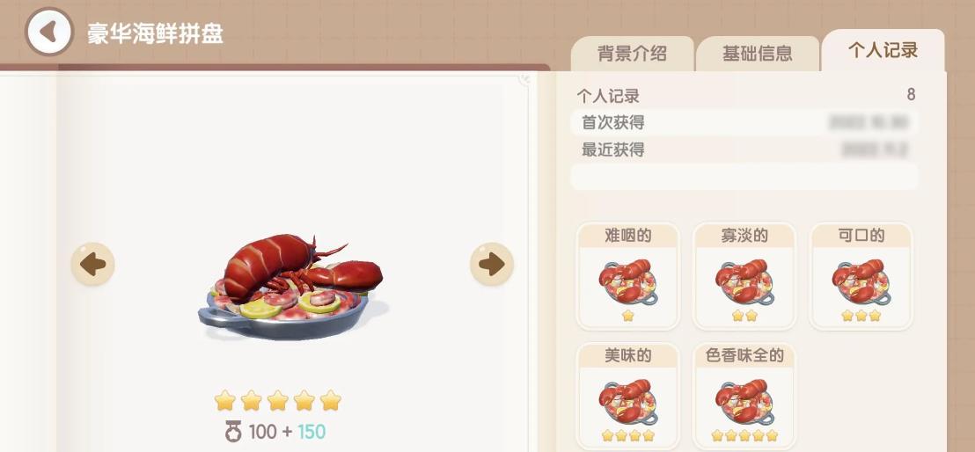Click the large lobster seafood platter image
This screenshot has width=975, height=452.
(x=291, y=287)
